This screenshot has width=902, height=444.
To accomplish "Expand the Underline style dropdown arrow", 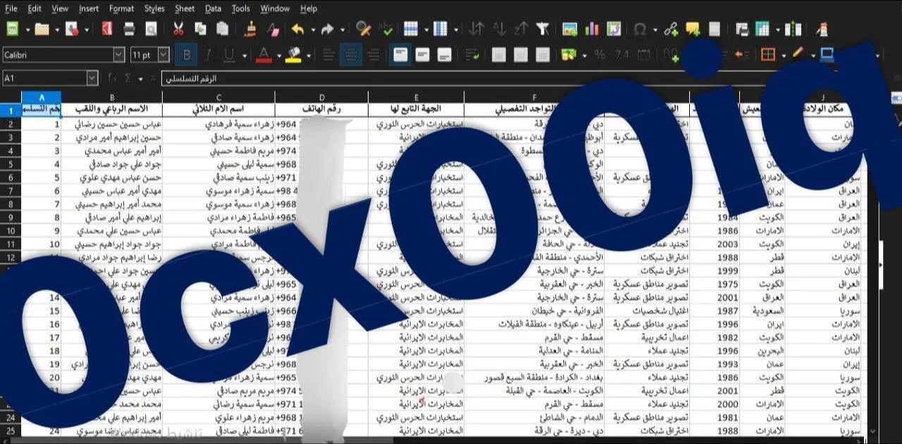I will (x=243, y=55).
